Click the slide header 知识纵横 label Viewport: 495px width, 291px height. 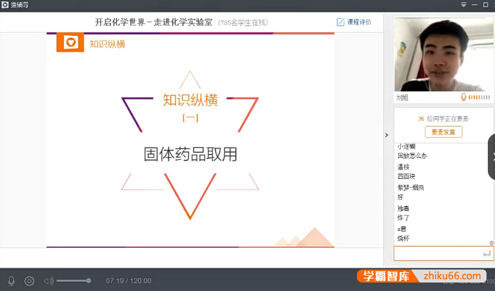click(107, 44)
